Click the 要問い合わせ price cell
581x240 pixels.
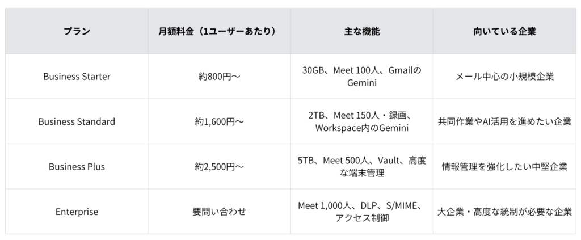pos(220,212)
